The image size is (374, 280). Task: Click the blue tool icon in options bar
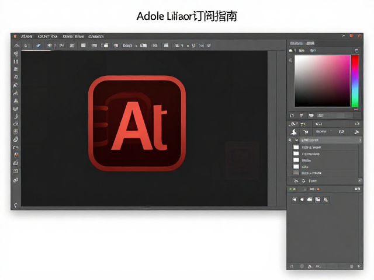click(x=38, y=45)
